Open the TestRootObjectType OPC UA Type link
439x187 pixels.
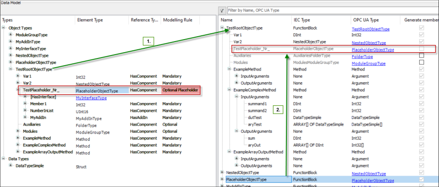pos(371,29)
